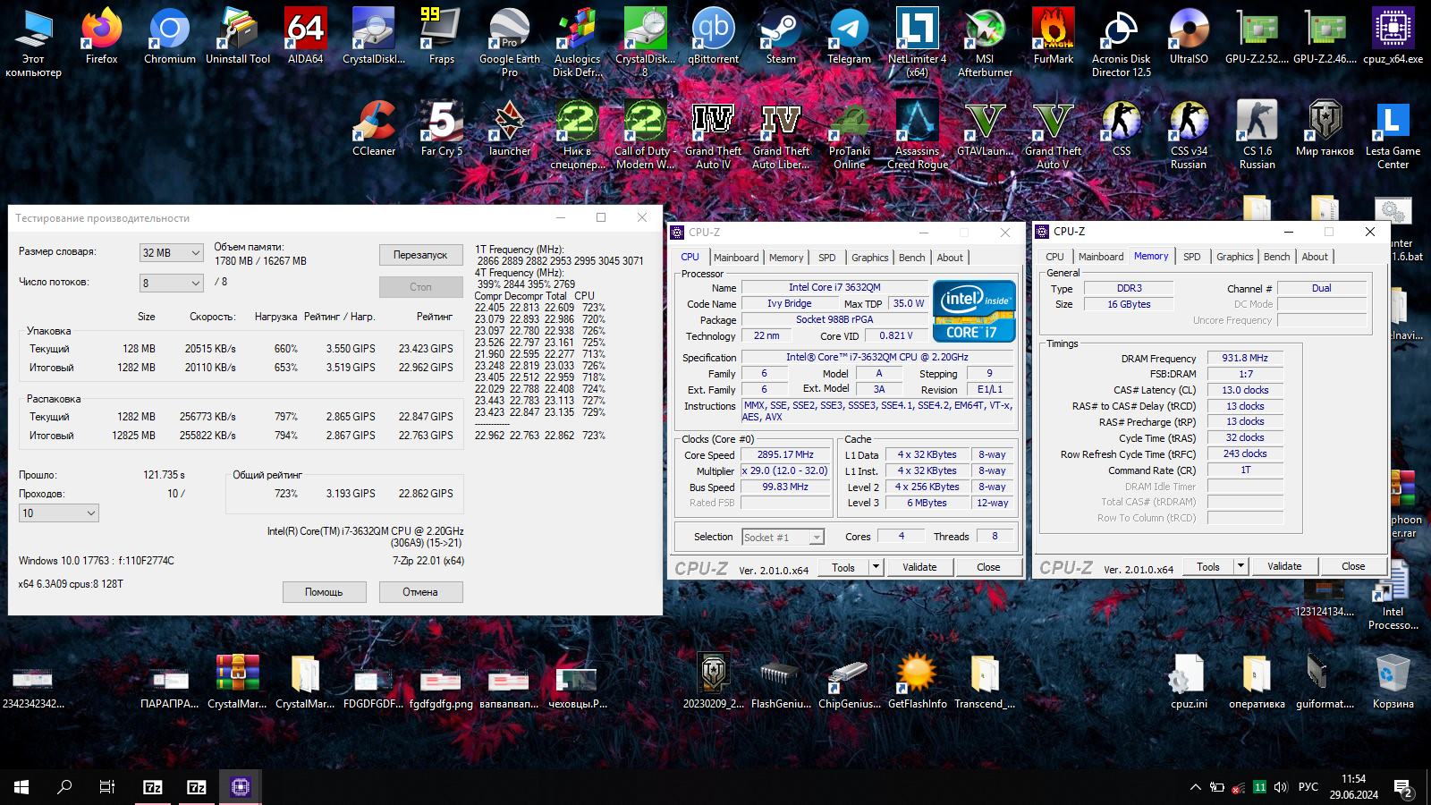This screenshot has width=1431, height=805.
Task: Open the volume control in system tray
Action: [x=1281, y=787]
